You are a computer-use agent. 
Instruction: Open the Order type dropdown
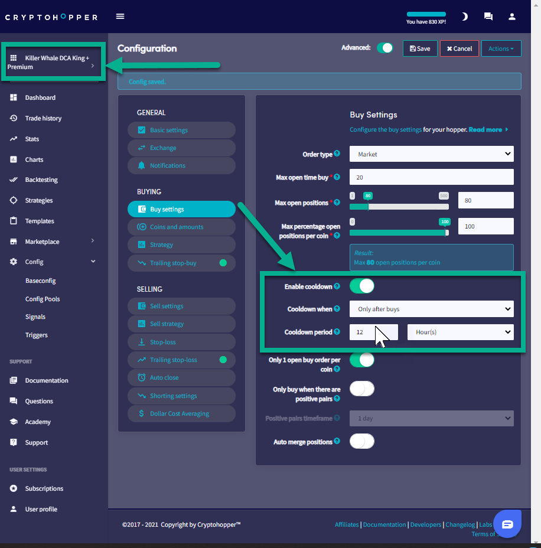pos(431,154)
